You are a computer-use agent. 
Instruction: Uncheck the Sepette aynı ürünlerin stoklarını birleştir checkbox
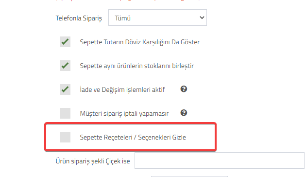65,66
